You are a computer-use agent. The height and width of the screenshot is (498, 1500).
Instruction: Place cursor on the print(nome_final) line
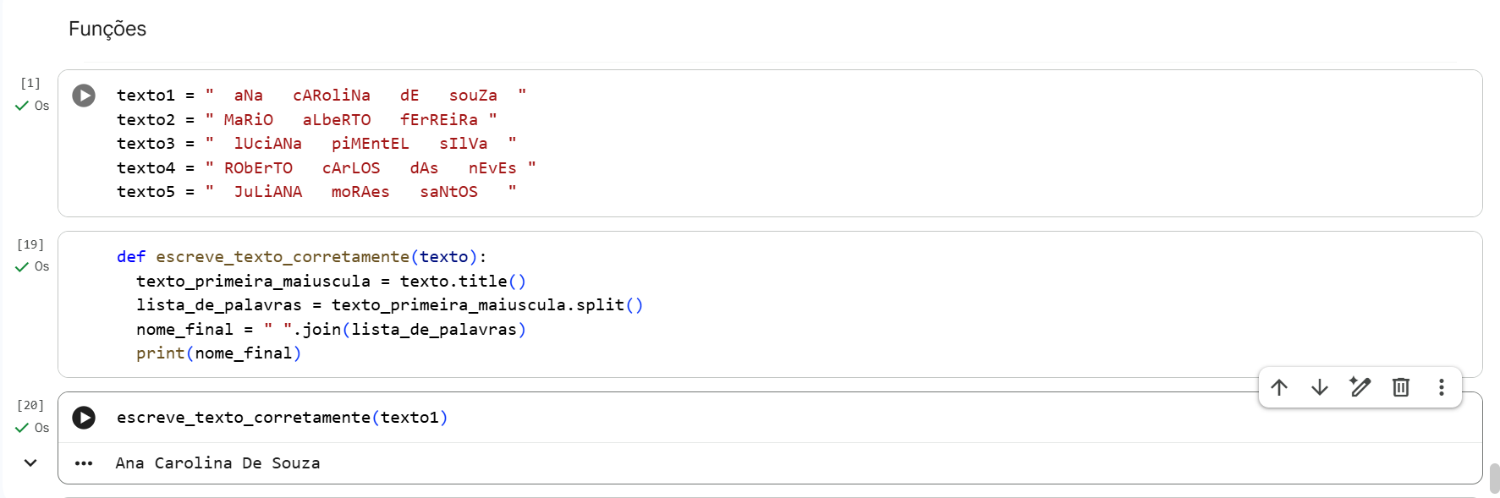[x=218, y=353]
